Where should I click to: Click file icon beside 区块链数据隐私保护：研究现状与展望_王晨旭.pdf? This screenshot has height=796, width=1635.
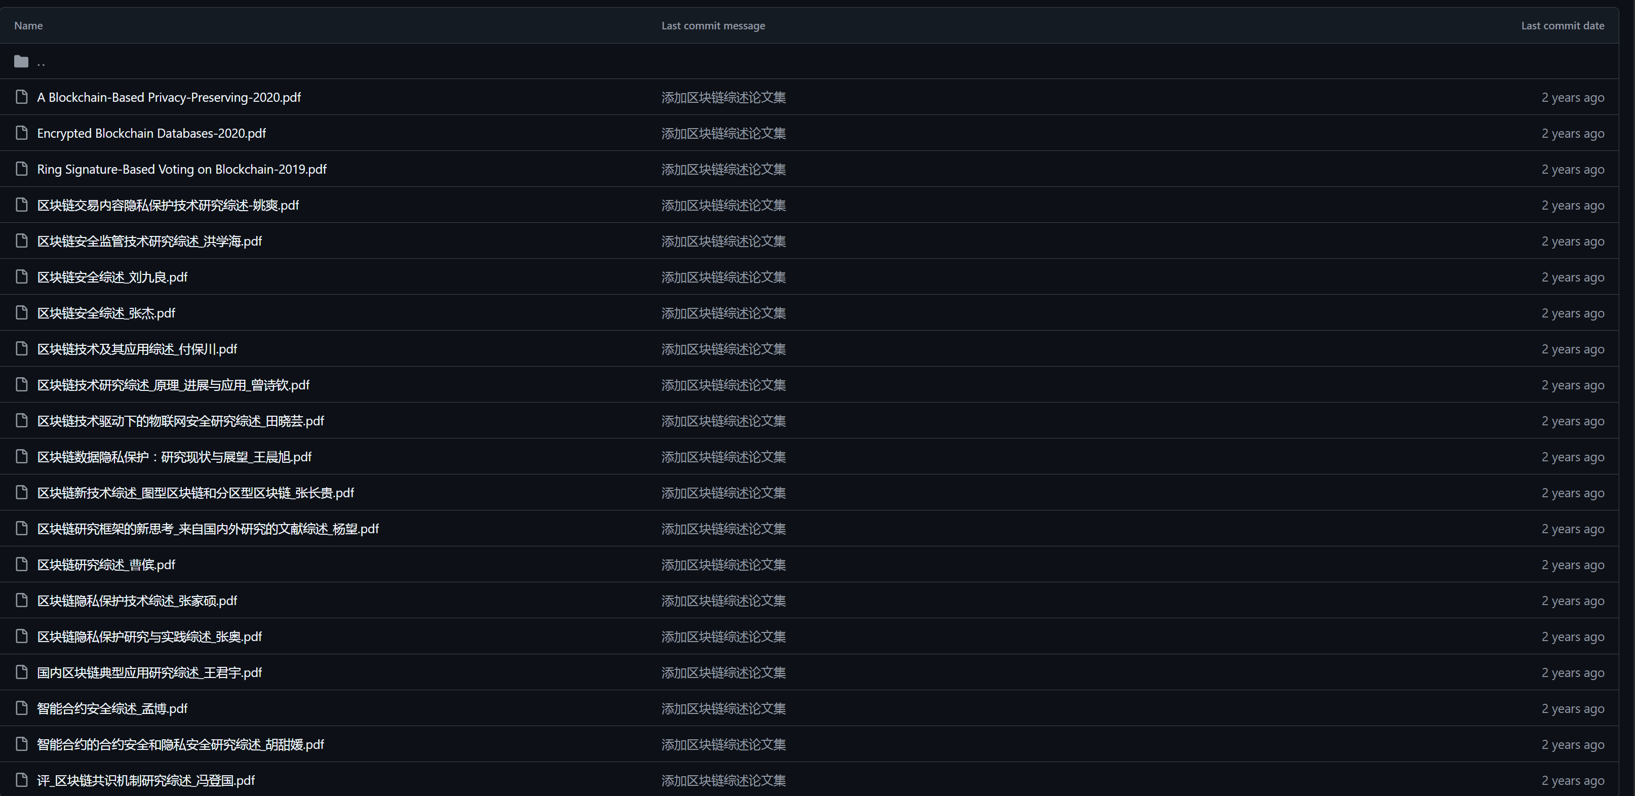pyautogui.click(x=22, y=456)
